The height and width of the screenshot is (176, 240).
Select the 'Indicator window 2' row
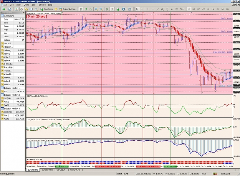click(x=13, y=95)
